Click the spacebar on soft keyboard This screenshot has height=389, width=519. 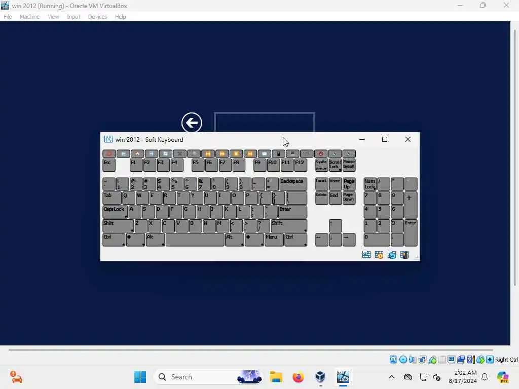(x=195, y=240)
